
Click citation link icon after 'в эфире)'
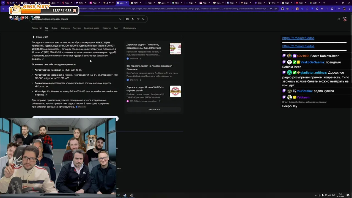(x=46, y=95)
